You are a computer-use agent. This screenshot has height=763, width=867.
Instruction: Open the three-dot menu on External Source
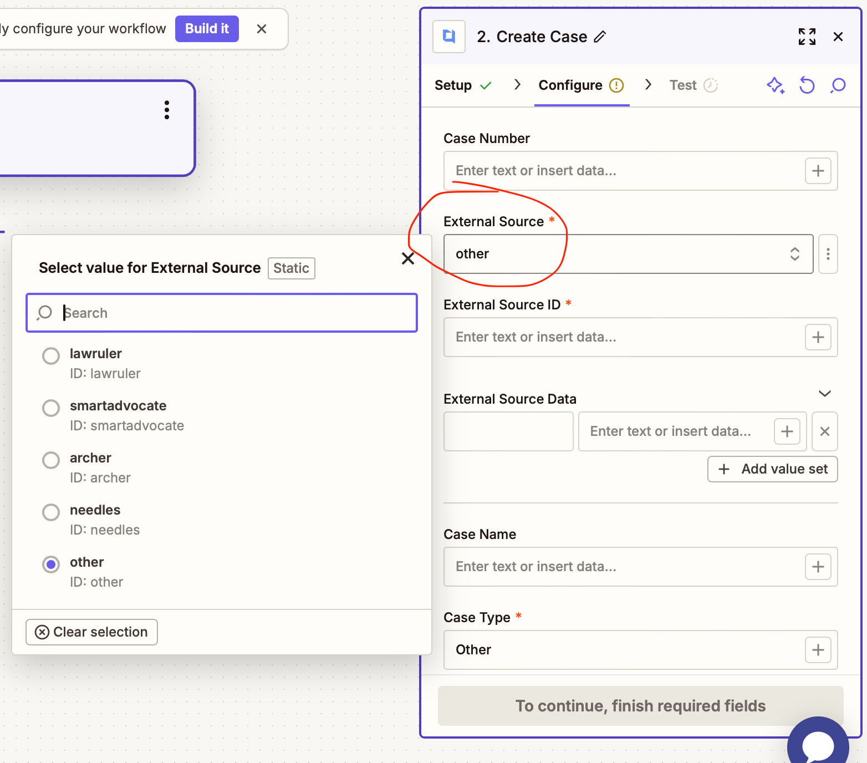(828, 254)
